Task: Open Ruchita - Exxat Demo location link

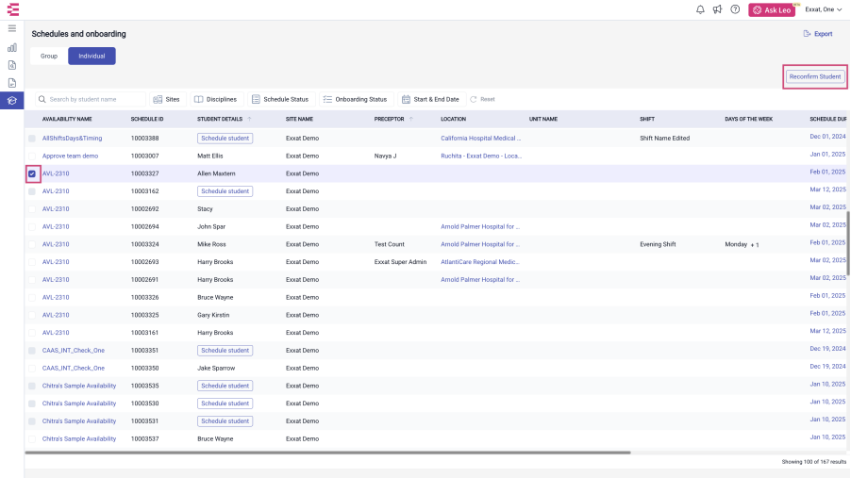Action: coord(481,156)
